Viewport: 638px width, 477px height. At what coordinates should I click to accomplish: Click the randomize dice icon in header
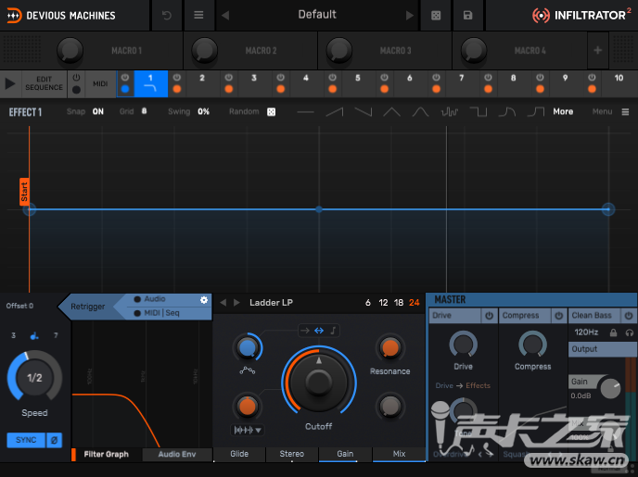coord(436,16)
